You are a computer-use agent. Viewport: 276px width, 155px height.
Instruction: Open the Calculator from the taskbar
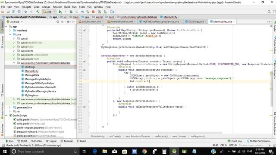pyautogui.click(x=164, y=151)
